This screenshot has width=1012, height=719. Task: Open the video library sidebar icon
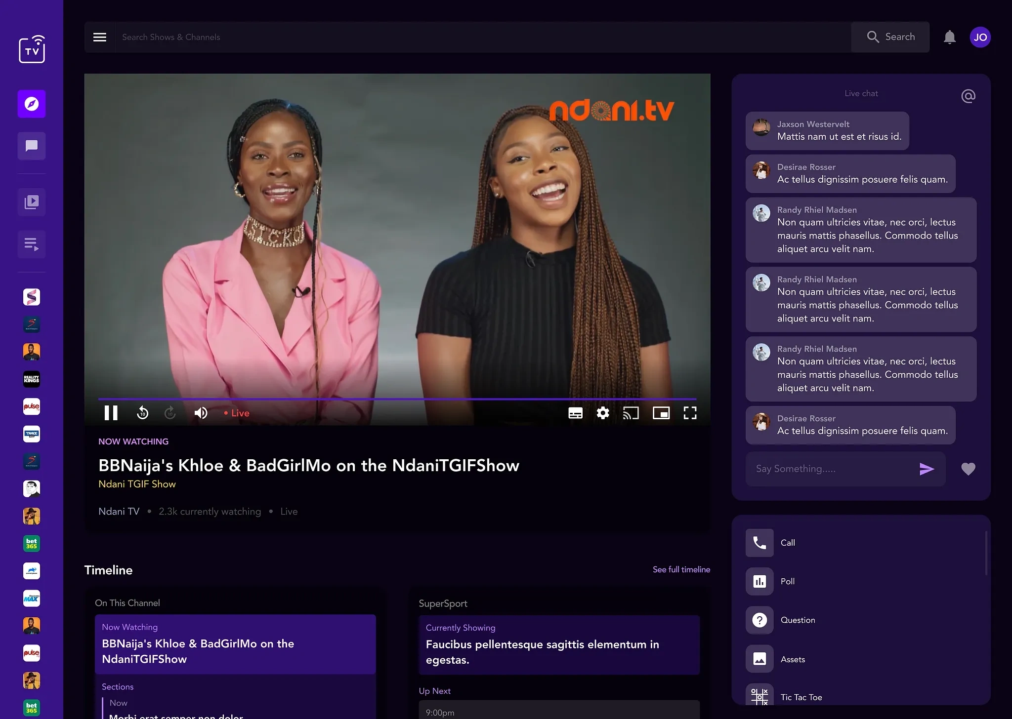[32, 202]
